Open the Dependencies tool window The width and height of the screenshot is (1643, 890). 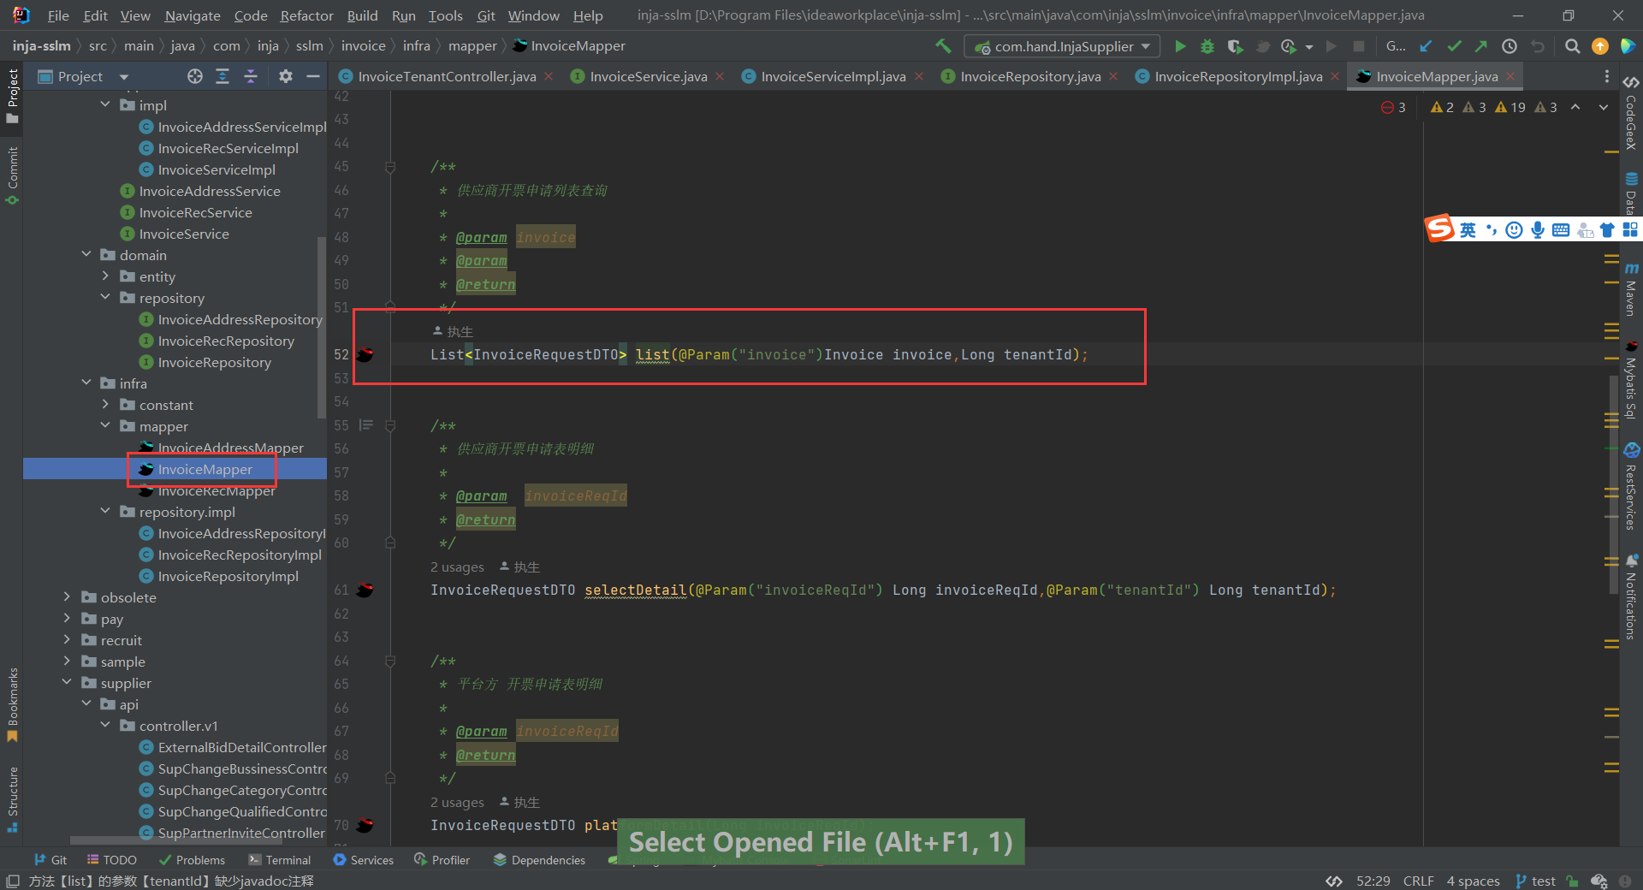[540, 859]
